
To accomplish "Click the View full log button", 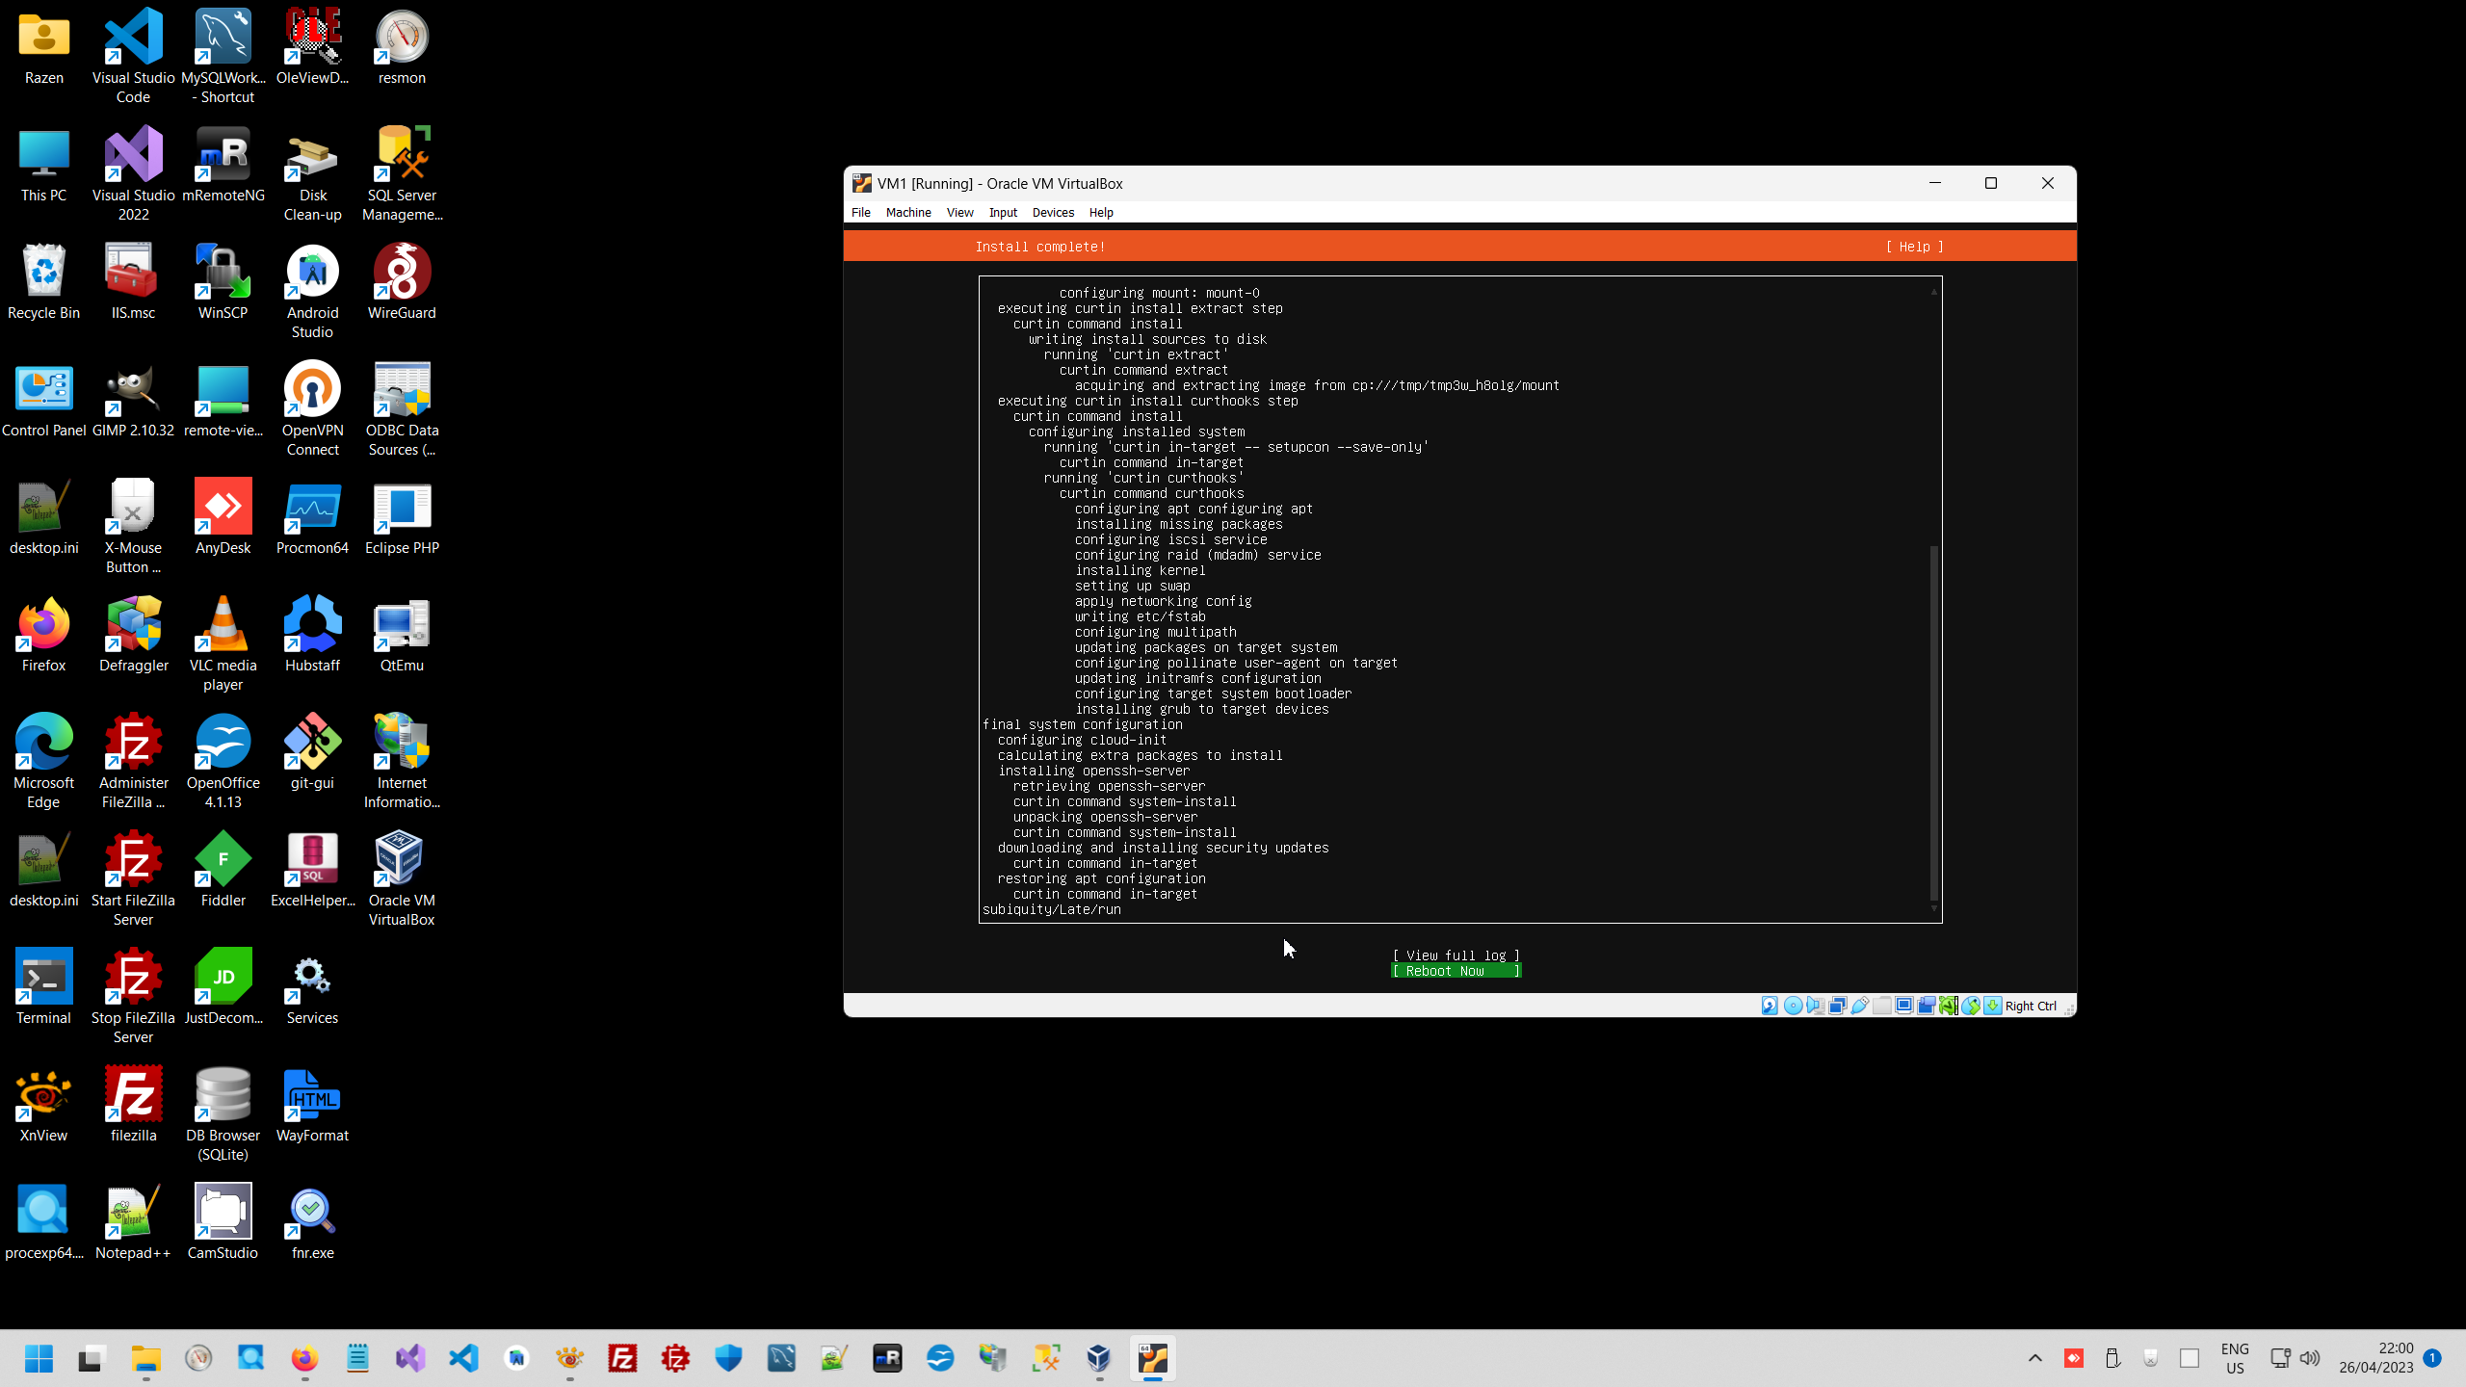I will coord(1456,955).
